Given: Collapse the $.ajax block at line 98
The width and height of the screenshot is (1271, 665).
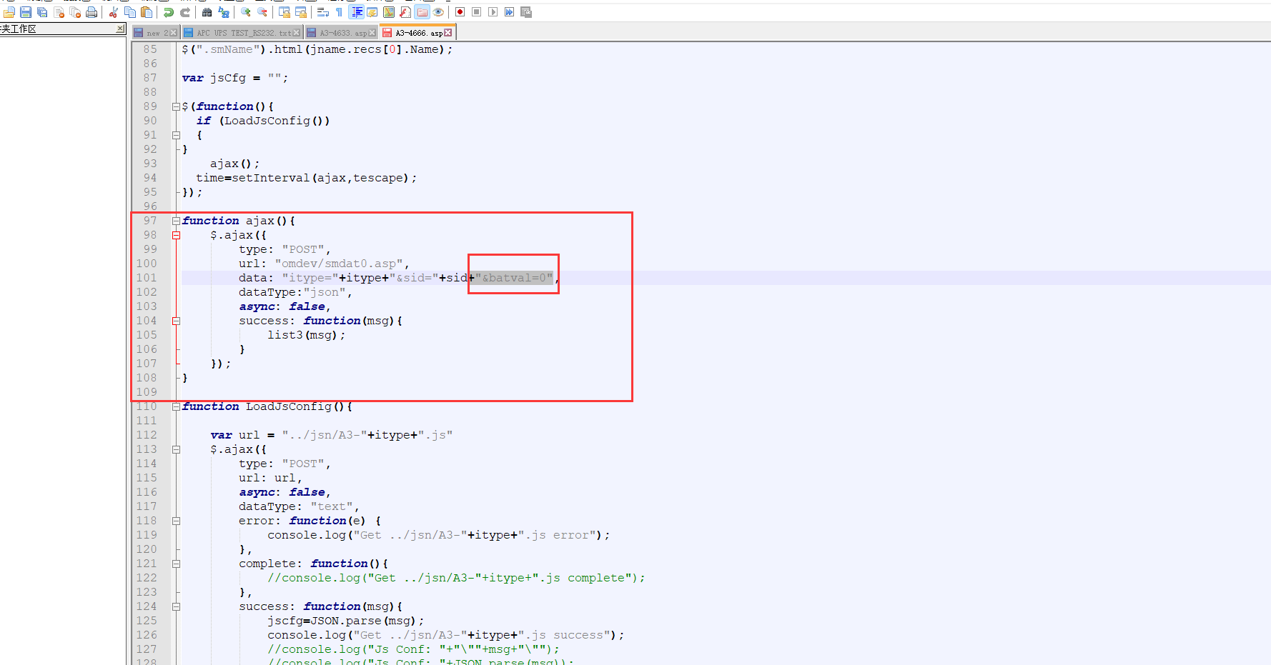Looking at the screenshot, I should [x=176, y=235].
